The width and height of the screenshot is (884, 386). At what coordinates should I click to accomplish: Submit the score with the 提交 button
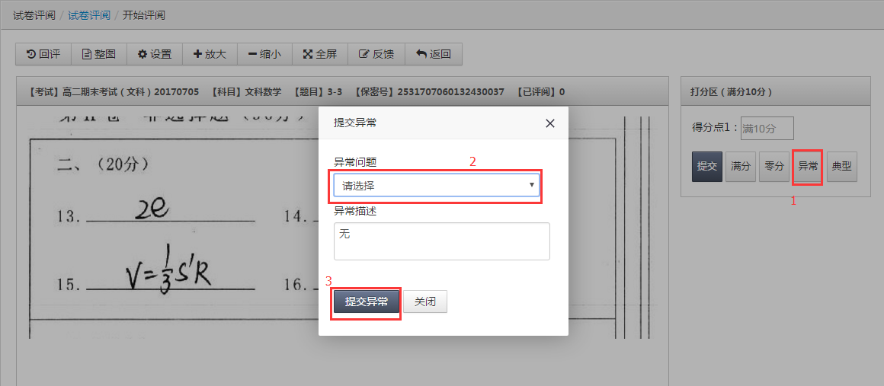707,166
